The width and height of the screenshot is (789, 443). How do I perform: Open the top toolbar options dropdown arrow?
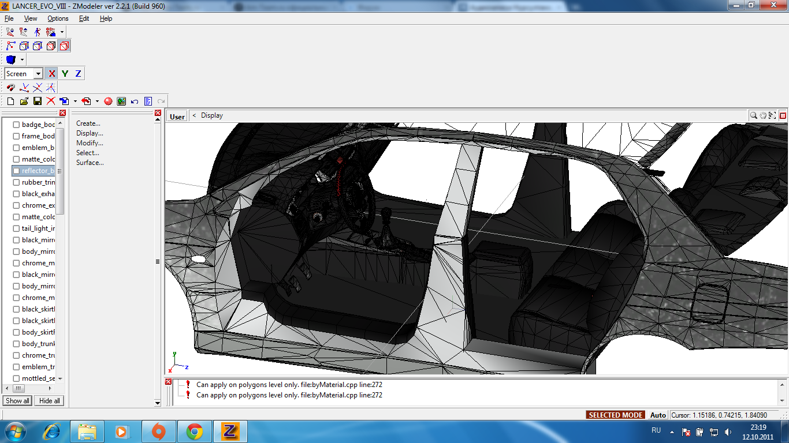[x=62, y=32]
